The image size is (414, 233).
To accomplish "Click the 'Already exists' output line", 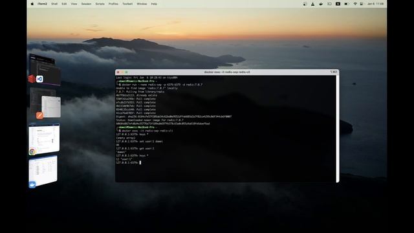I will point(136,95).
